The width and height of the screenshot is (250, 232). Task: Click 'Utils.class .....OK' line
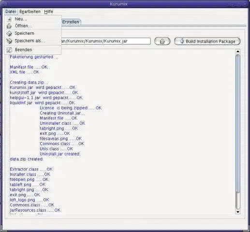tap(57, 149)
